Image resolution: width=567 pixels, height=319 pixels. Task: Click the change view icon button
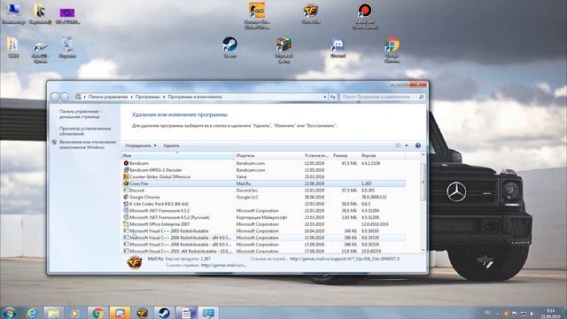pyautogui.click(x=398, y=145)
